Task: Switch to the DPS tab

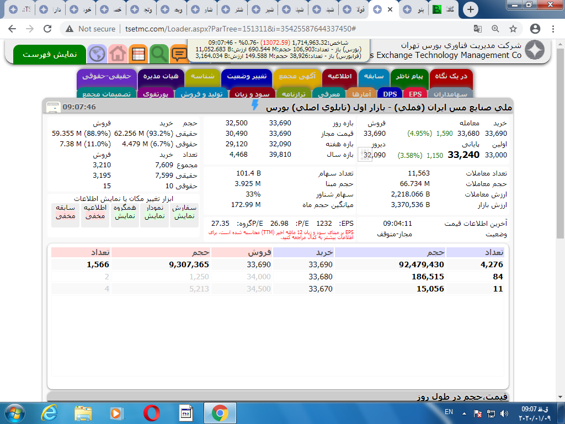Action: pos(390,93)
